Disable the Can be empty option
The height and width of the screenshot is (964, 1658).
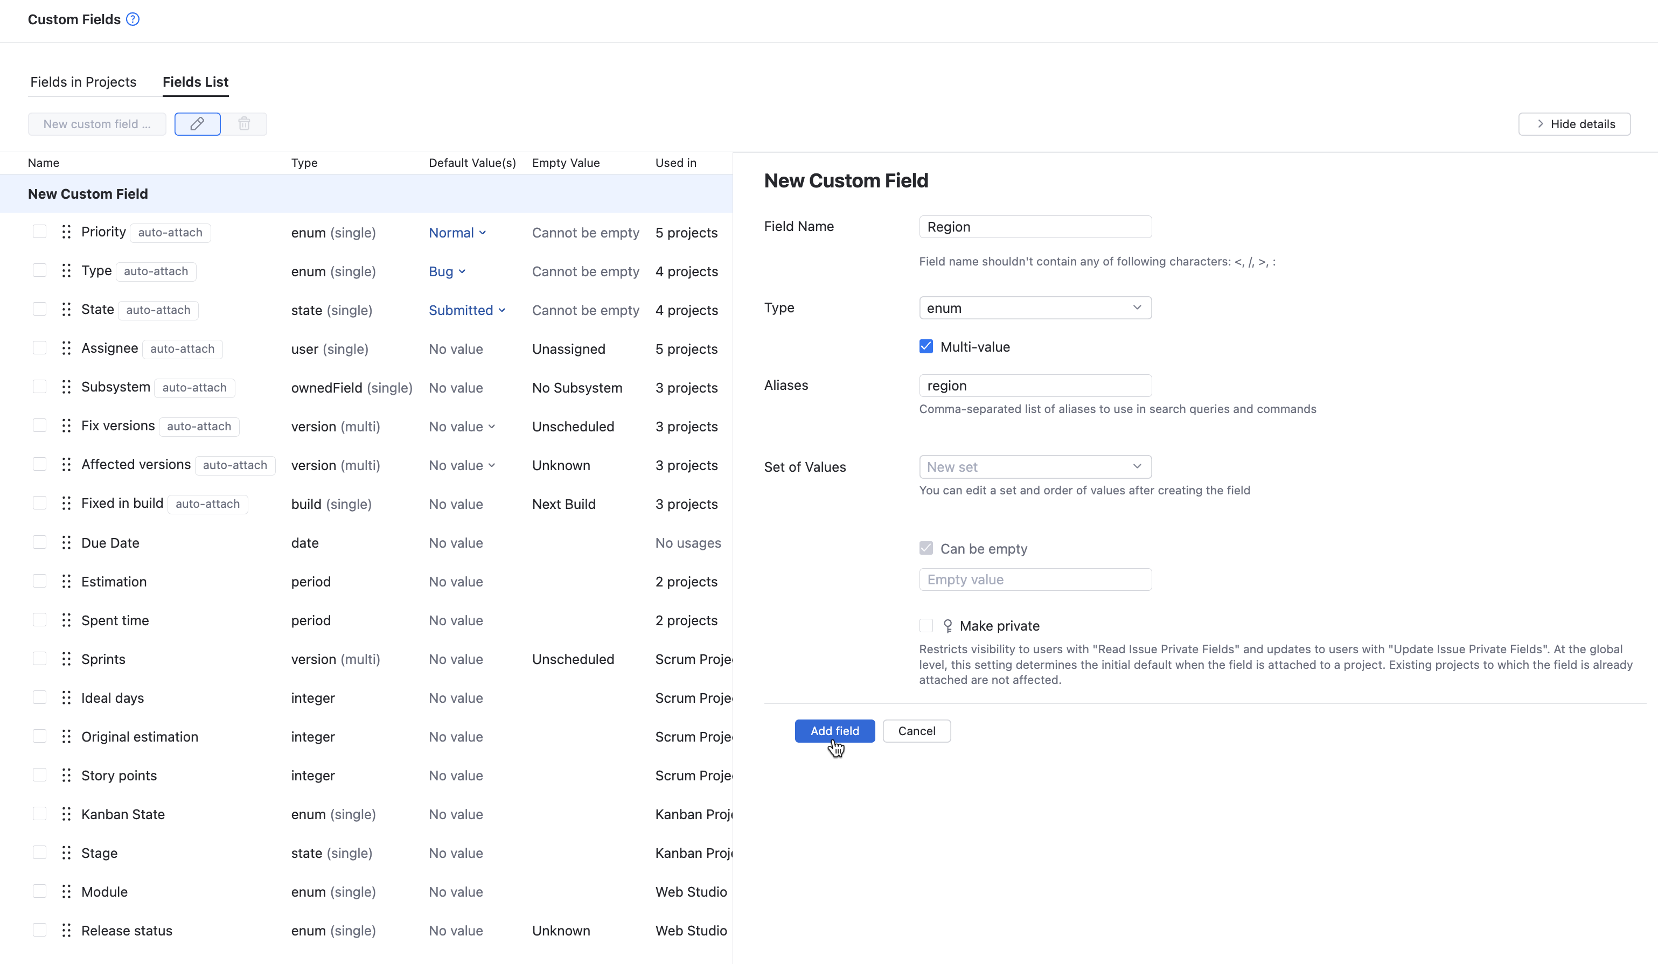click(926, 548)
